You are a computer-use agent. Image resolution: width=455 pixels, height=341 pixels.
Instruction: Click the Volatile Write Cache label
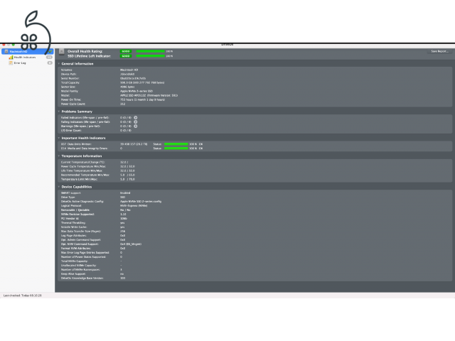pos(74,227)
